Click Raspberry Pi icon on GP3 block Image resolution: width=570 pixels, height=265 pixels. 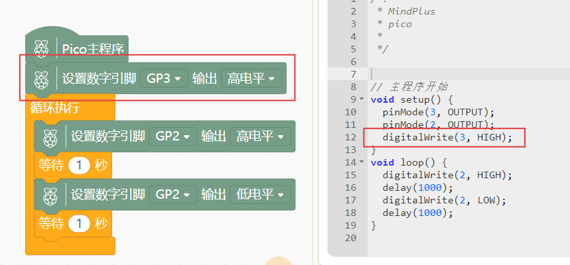41,79
